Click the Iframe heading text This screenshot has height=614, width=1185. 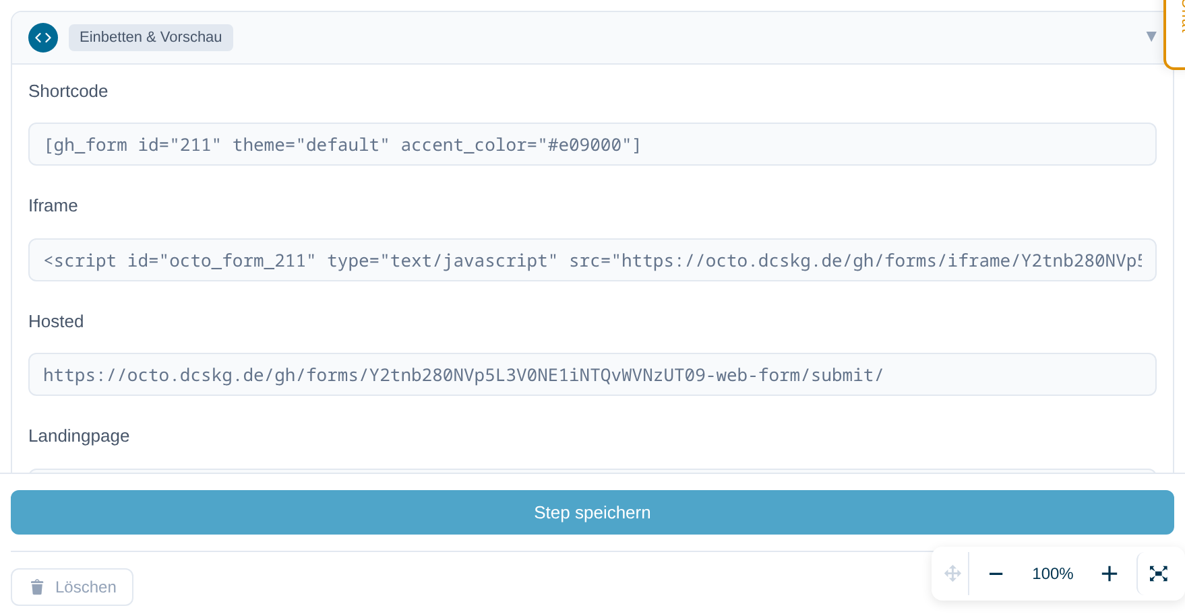click(x=53, y=205)
